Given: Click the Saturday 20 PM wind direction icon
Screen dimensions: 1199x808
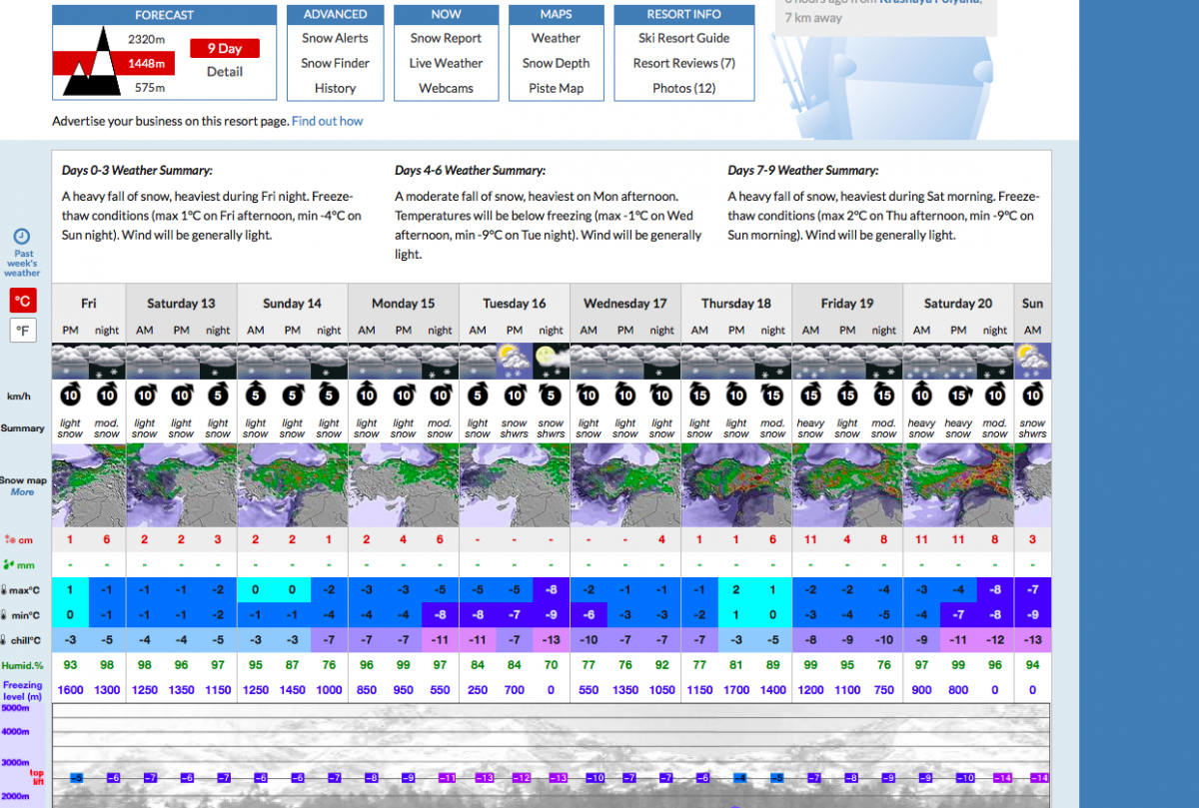Looking at the screenshot, I should point(958,395).
